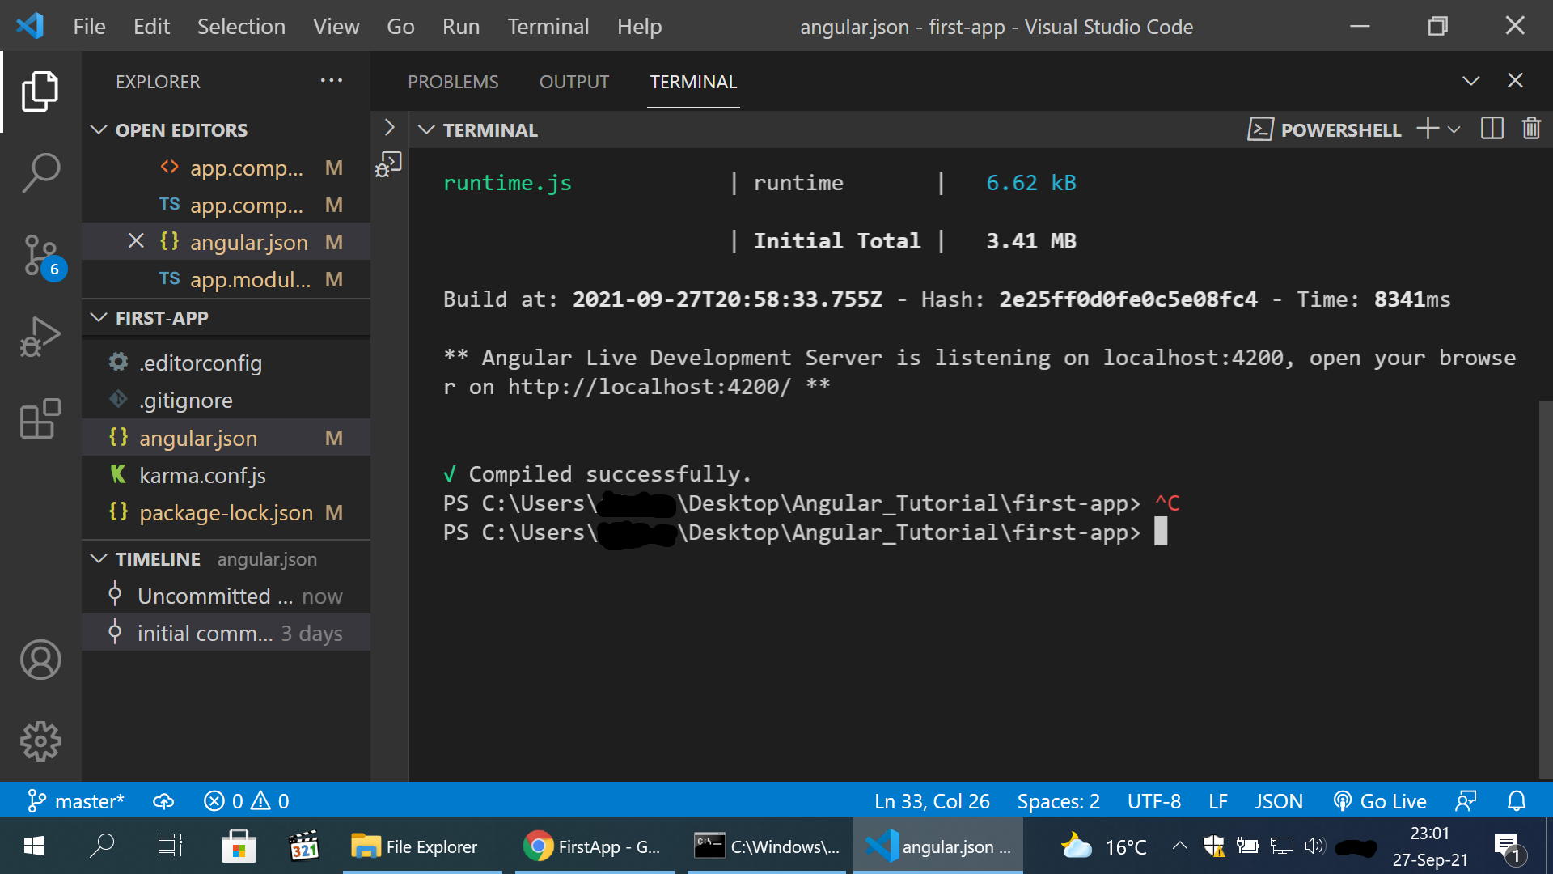Image resolution: width=1553 pixels, height=874 pixels.
Task: Open .gitignore file
Action: tap(226, 400)
